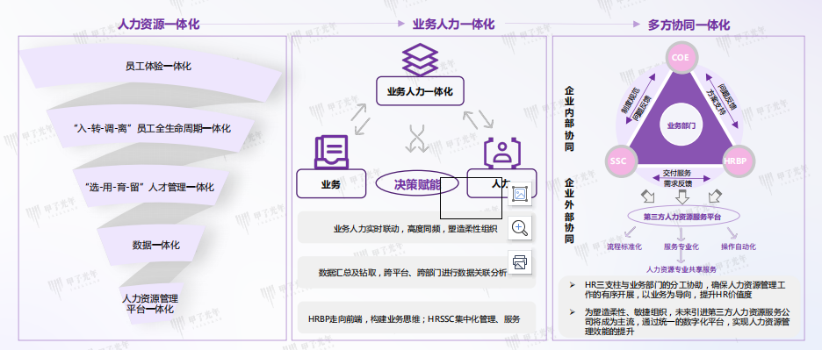Click the 决策赋能 oval label

pyautogui.click(x=417, y=184)
